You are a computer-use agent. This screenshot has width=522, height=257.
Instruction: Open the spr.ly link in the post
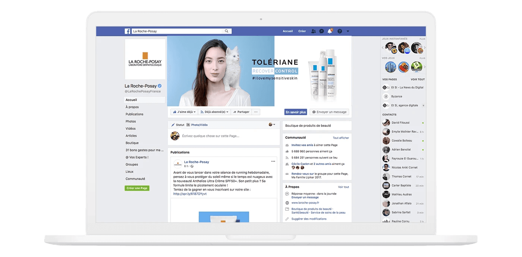(190, 194)
